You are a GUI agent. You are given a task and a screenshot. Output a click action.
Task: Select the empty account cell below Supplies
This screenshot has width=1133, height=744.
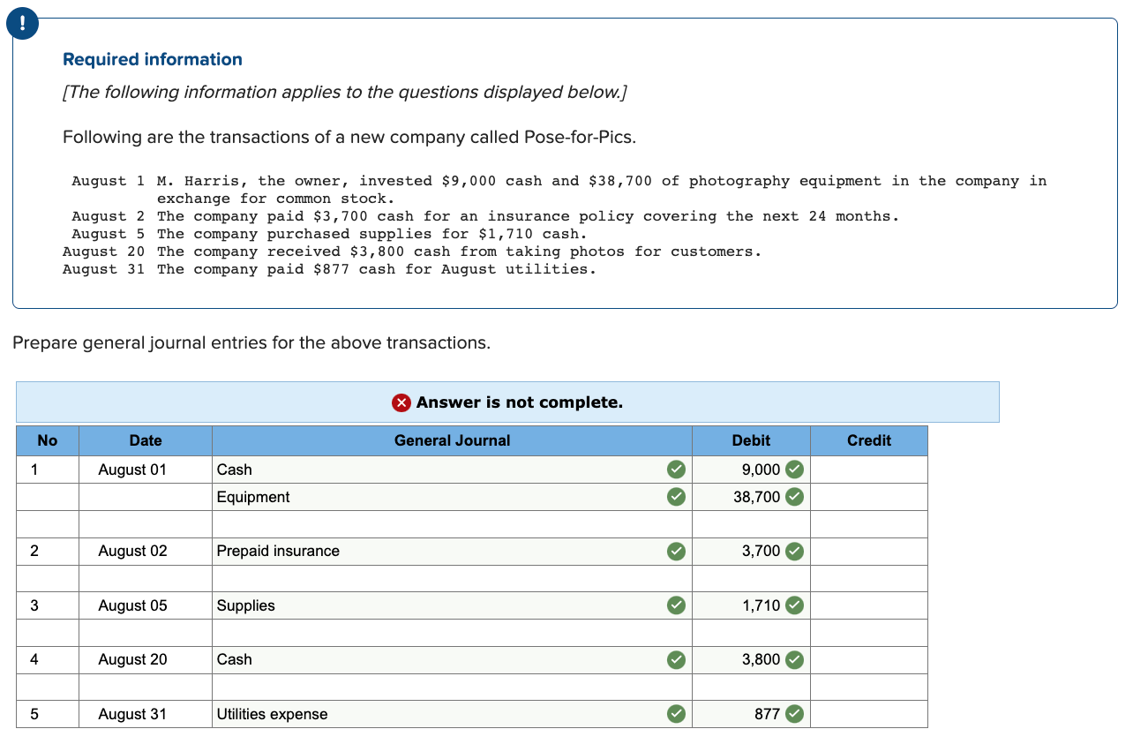pyautogui.click(x=452, y=633)
